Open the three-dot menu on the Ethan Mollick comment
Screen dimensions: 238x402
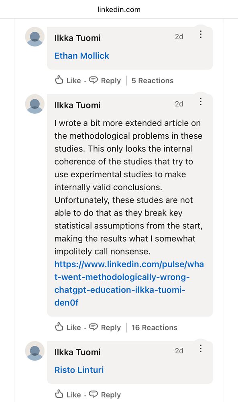pos(201,34)
